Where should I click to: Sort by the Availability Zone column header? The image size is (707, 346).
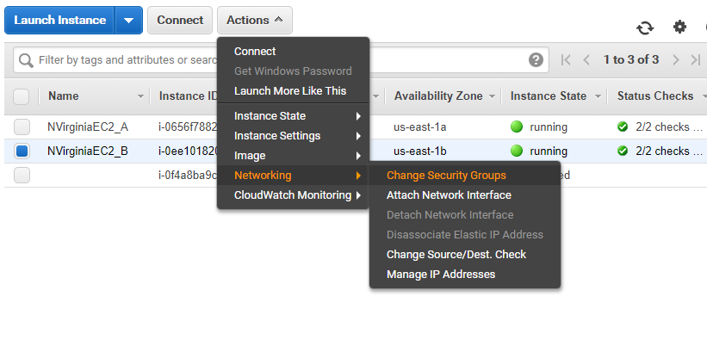click(439, 96)
